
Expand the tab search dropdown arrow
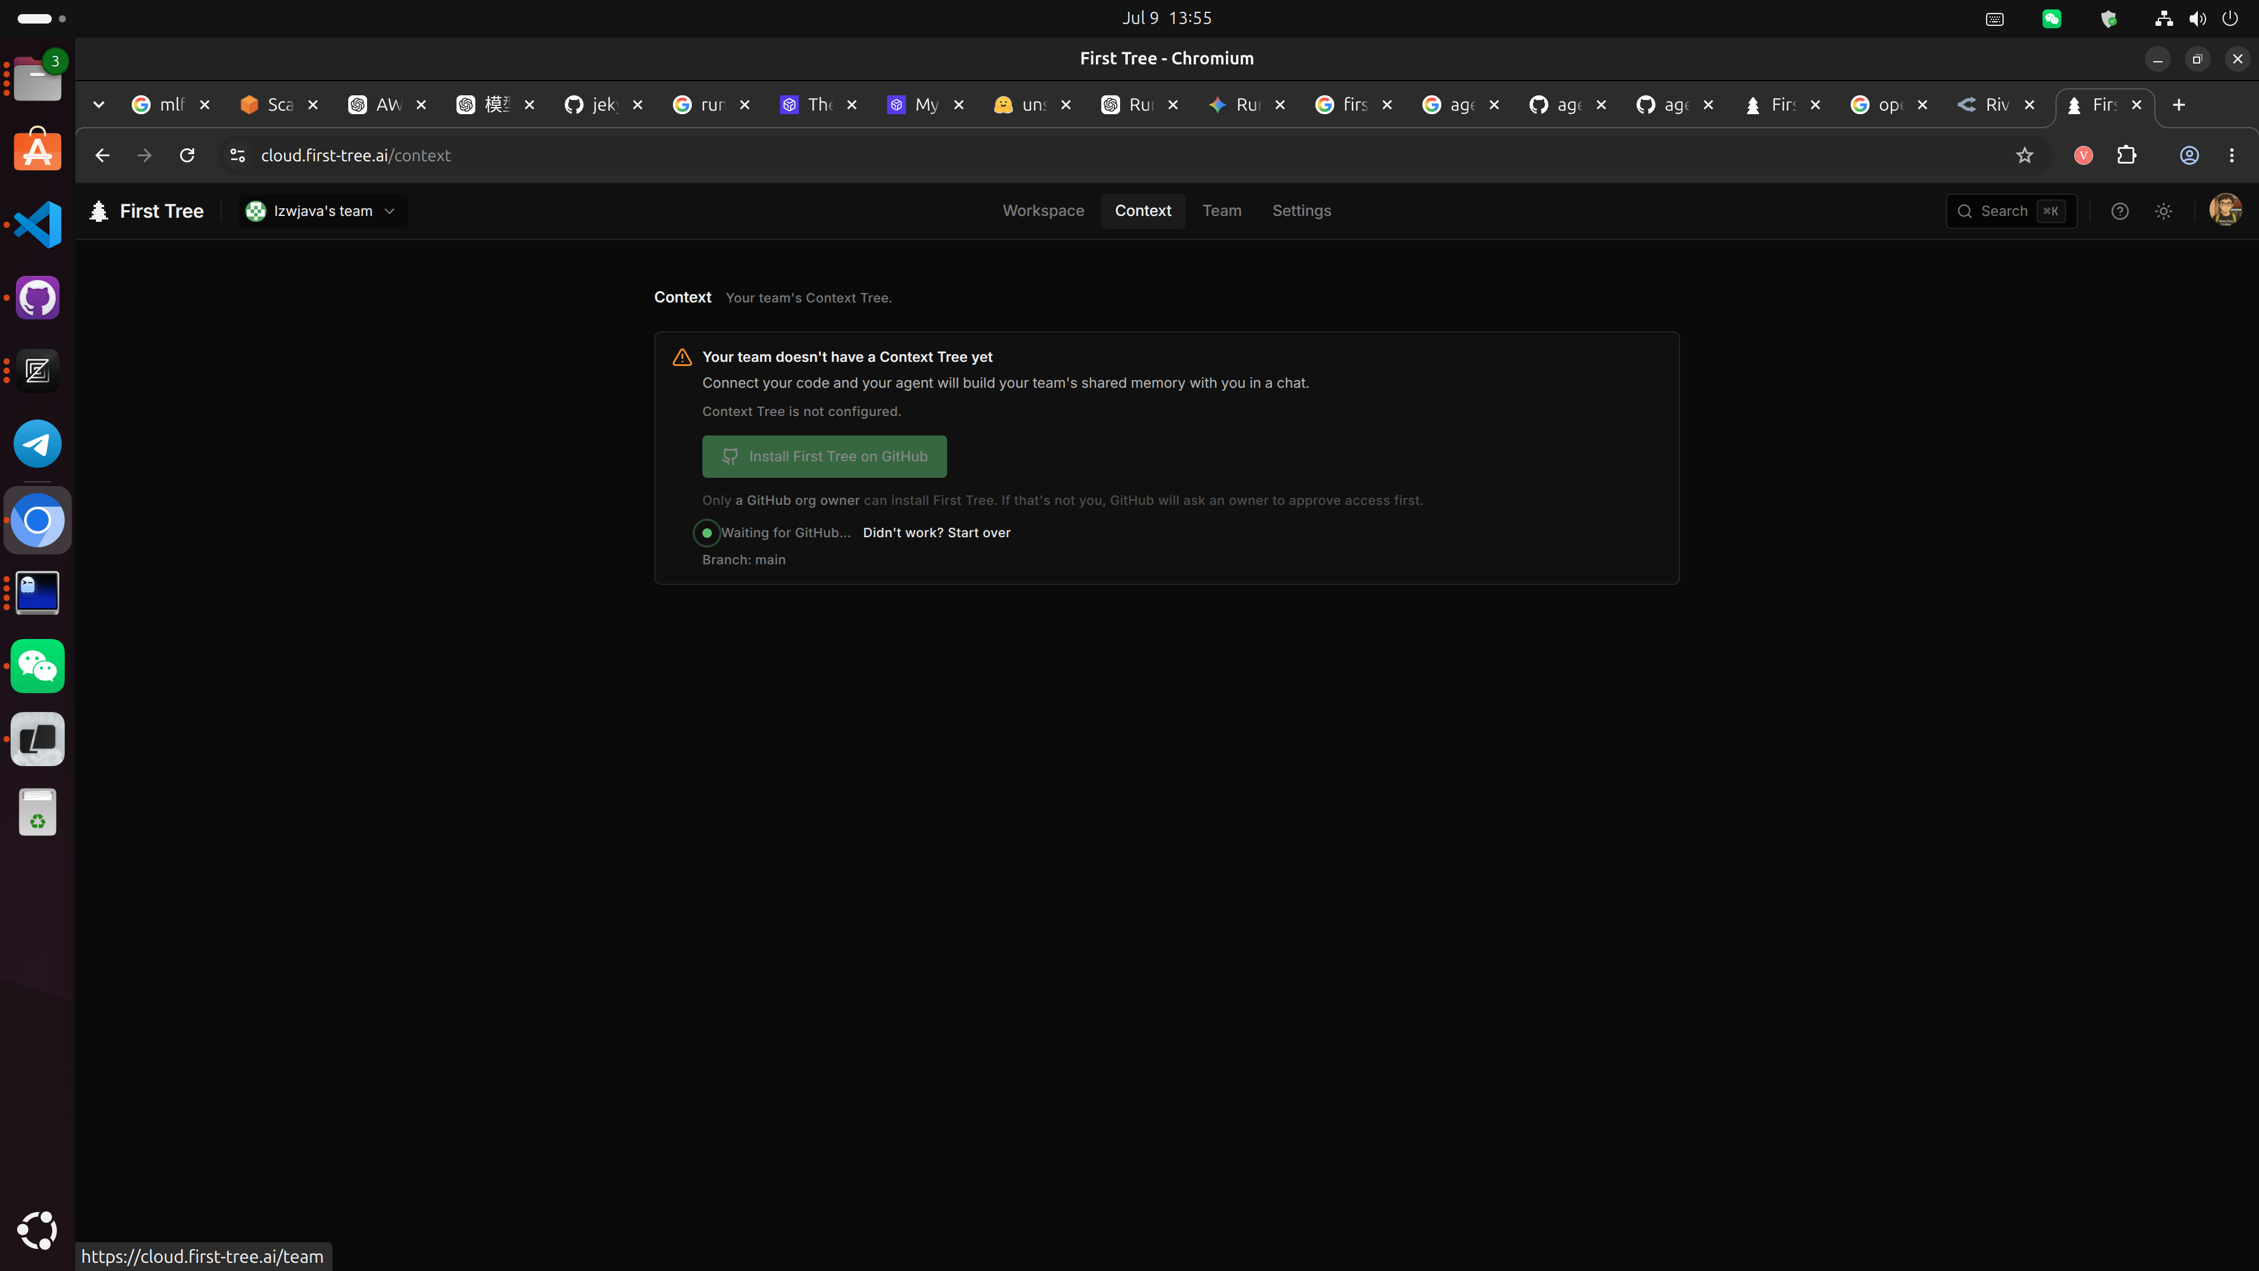pyautogui.click(x=99, y=104)
